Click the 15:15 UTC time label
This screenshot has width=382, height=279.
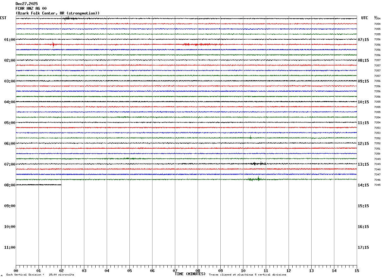click(363, 206)
